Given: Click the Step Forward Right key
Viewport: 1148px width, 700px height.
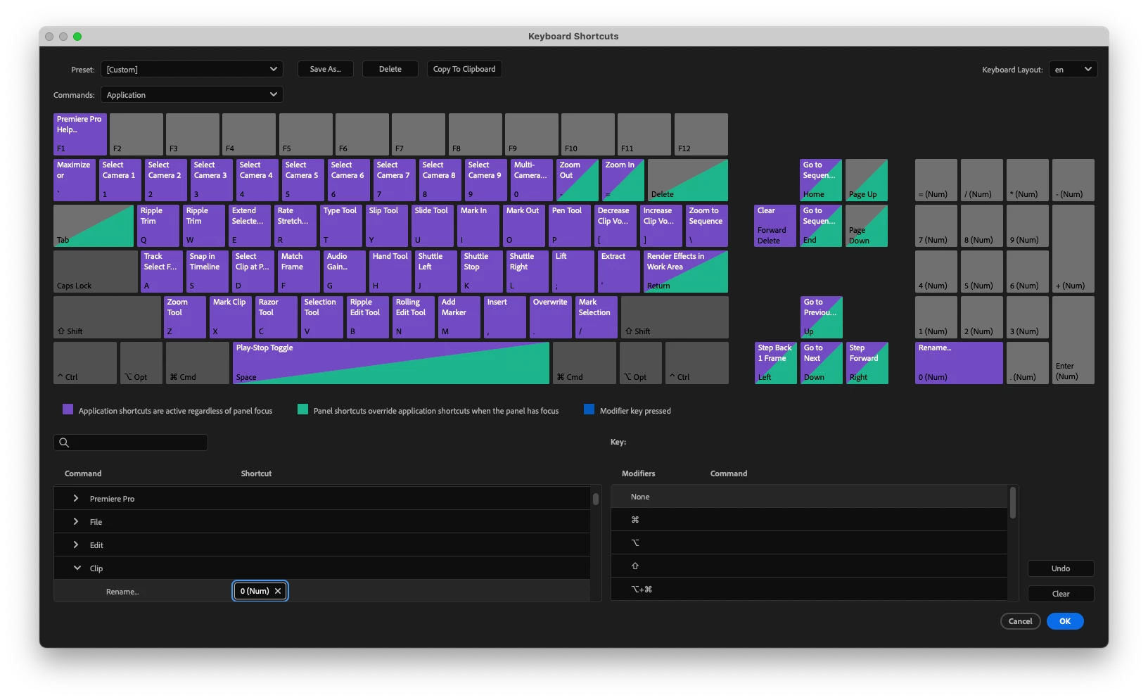Looking at the screenshot, I should click(867, 363).
